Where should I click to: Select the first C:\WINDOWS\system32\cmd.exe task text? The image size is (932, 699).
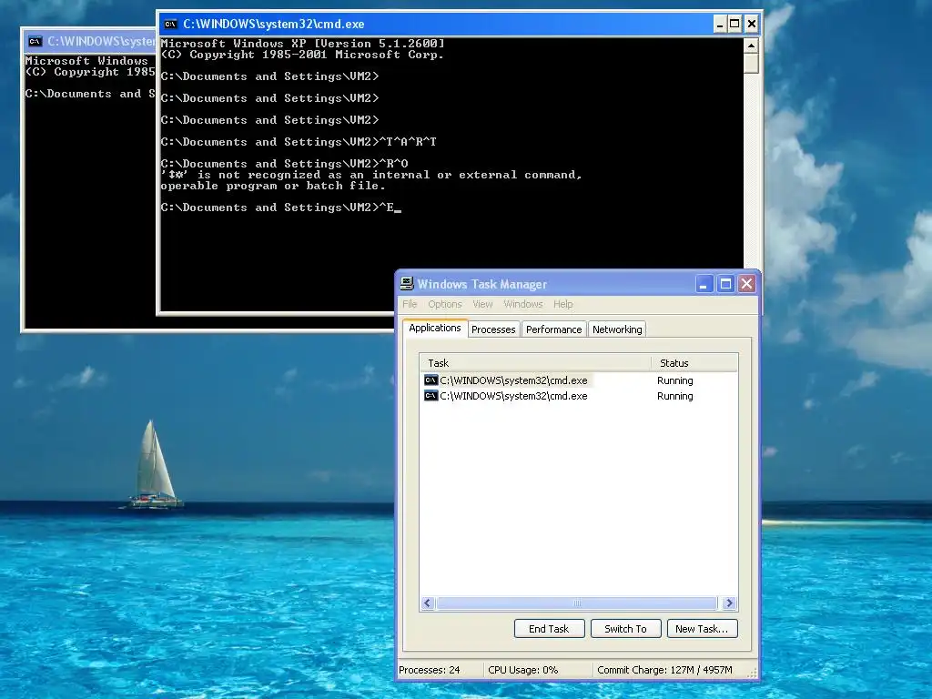click(513, 380)
